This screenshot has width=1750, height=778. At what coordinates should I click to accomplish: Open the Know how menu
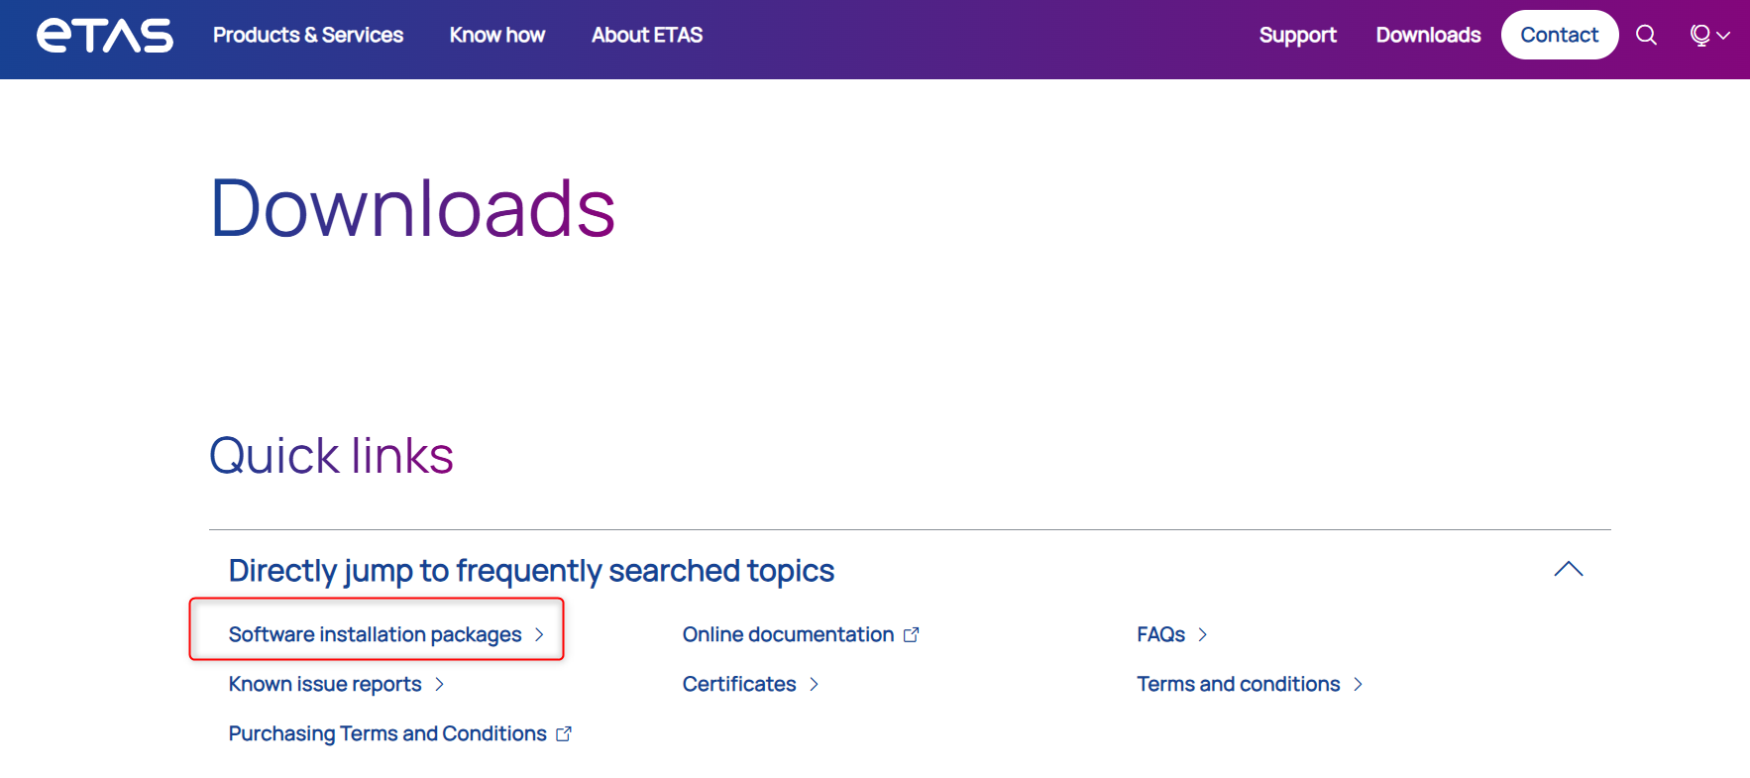tap(497, 36)
